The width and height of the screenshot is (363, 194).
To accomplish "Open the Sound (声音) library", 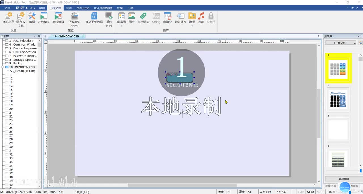I will (x=201, y=18).
